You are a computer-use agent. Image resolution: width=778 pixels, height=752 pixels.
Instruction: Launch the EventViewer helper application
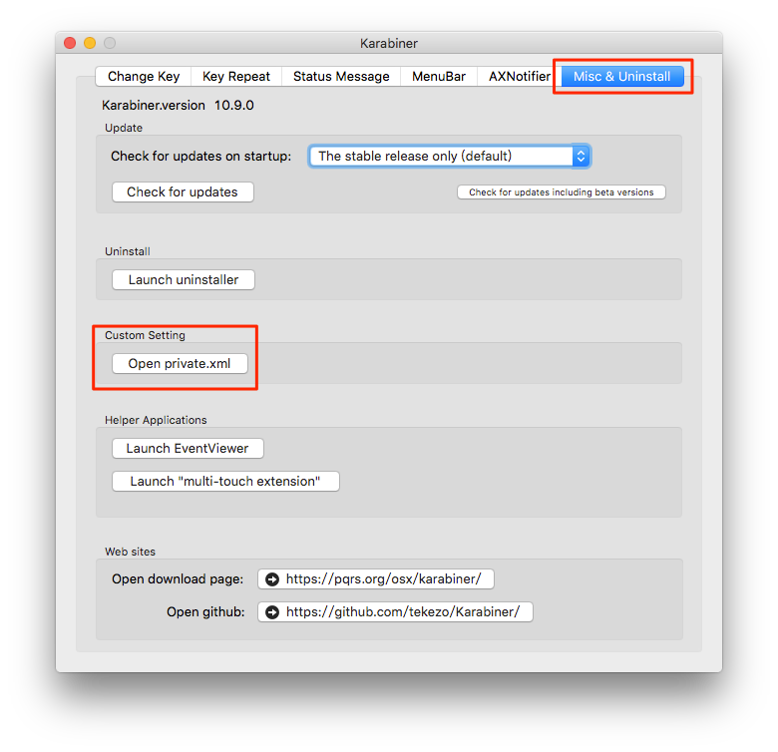click(x=188, y=449)
